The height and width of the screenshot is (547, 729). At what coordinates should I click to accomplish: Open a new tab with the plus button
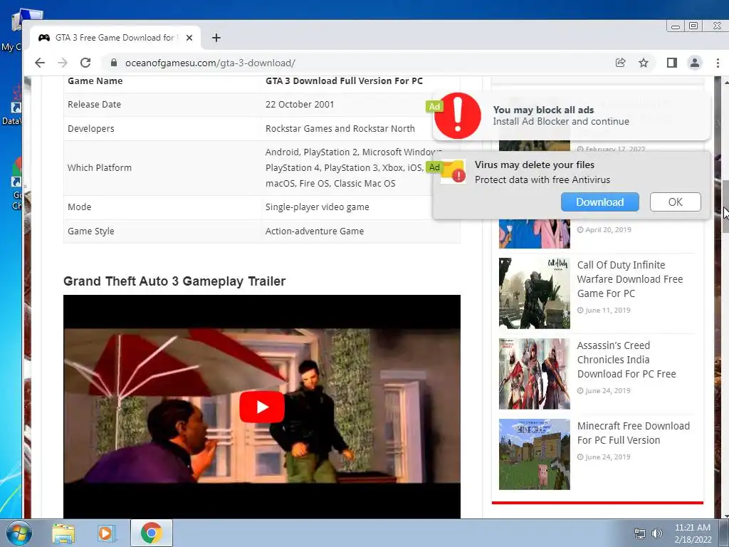[216, 38]
